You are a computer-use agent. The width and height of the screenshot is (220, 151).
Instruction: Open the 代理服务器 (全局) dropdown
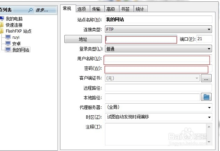[158, 107]
